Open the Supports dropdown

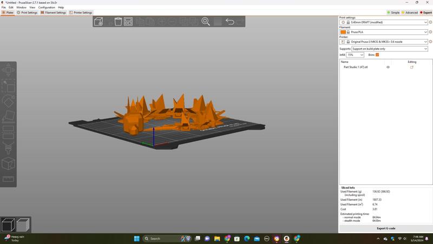click(x=390, y=49)
